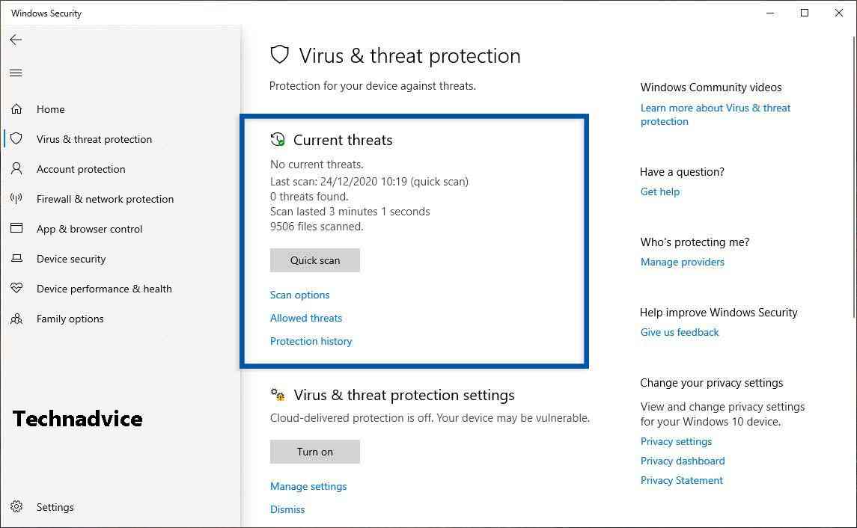Open Device security page
857x528 pixels.
point(71,259)
